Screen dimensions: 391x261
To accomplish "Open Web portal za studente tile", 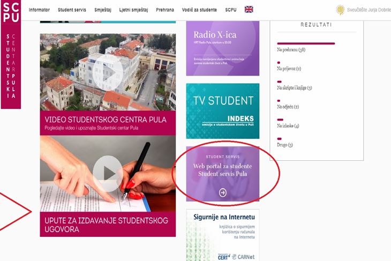I will pos(223,174).
